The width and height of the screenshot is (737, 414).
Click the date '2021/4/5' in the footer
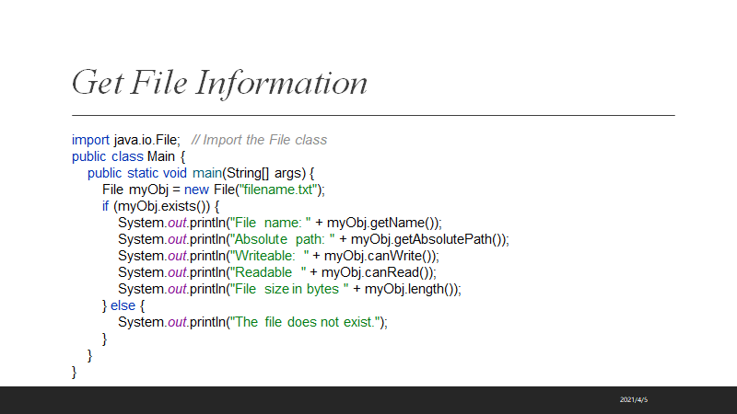[634, 400]
